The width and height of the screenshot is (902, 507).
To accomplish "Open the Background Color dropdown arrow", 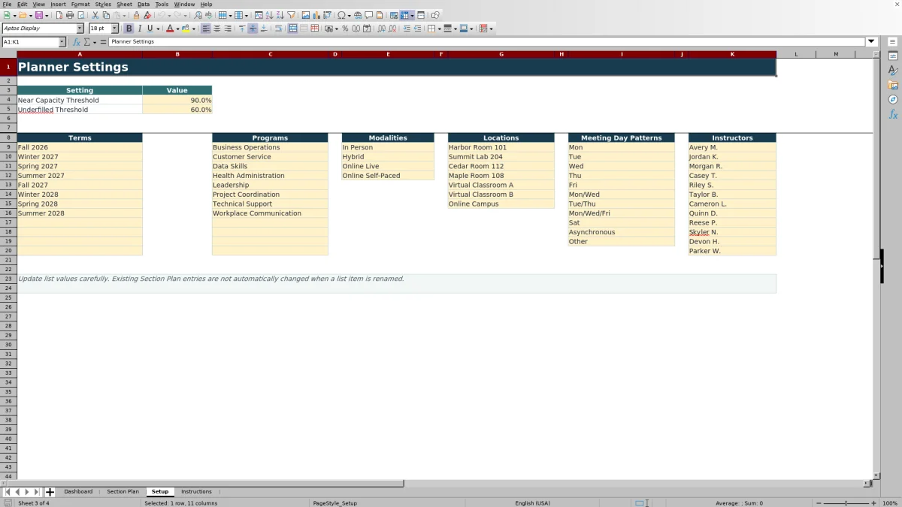I will (193, 29).
